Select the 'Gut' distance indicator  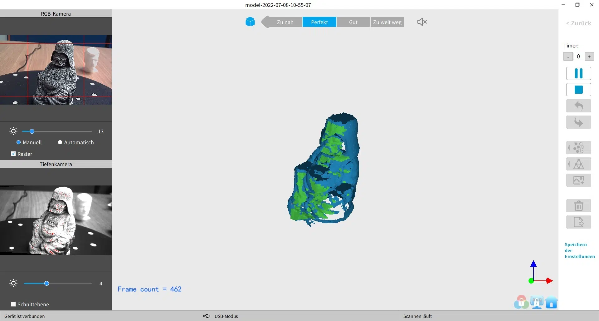(x=353, y=22)
